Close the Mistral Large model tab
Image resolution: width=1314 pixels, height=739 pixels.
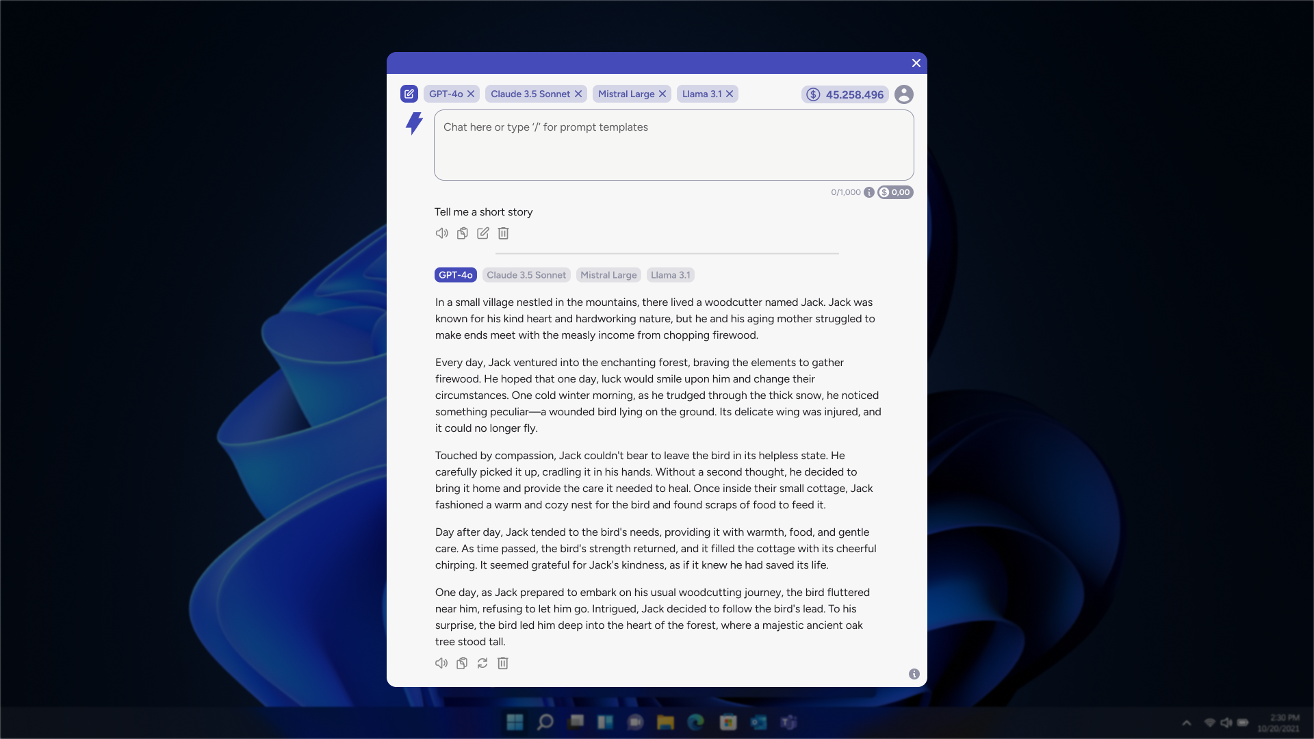coord(663,94)
